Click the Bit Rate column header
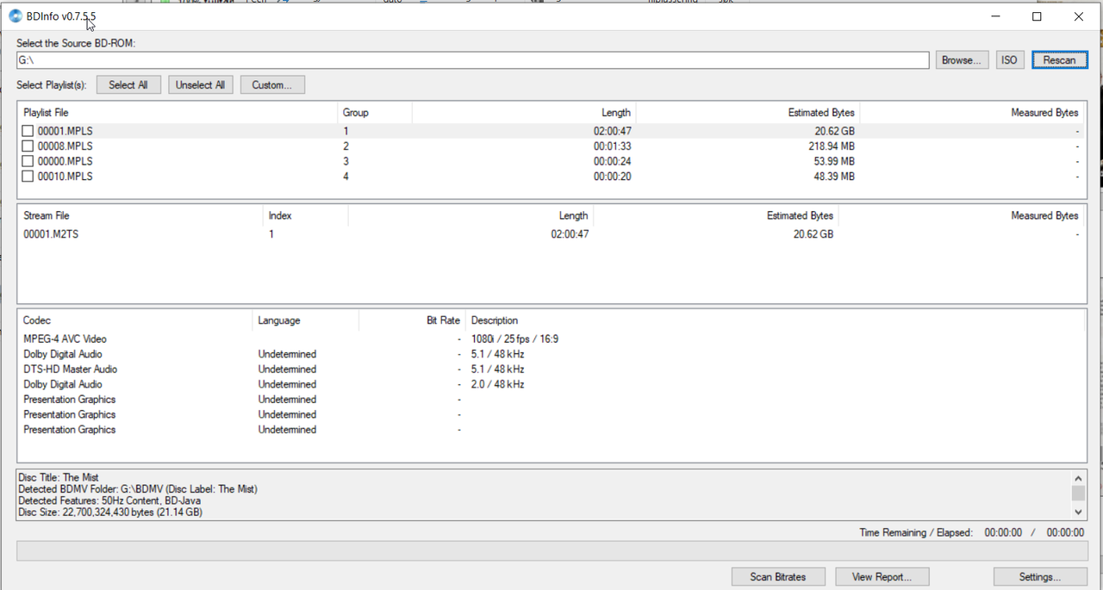Image resolution: width=1103 pixels, height=590 pixels. click(x=411, y=320)
